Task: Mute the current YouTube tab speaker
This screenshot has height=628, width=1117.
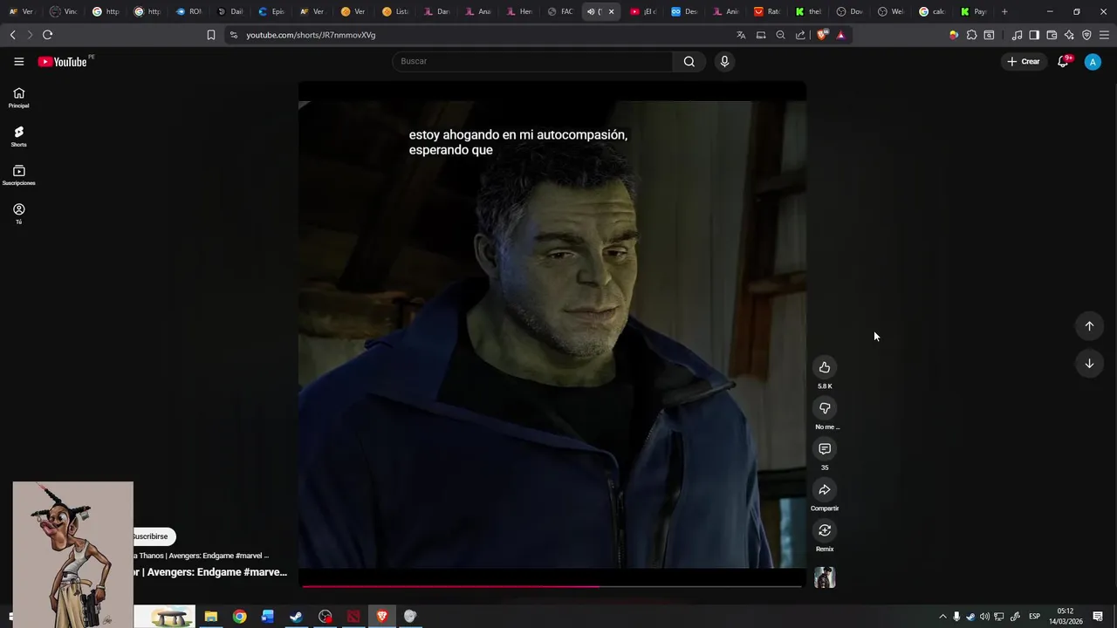Action: (x=591, y=11)
